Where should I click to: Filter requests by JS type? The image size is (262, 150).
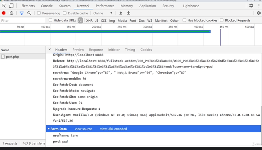pos(96,20)
